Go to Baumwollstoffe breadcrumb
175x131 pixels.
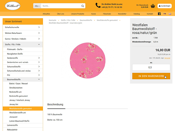tap(86, 20)
